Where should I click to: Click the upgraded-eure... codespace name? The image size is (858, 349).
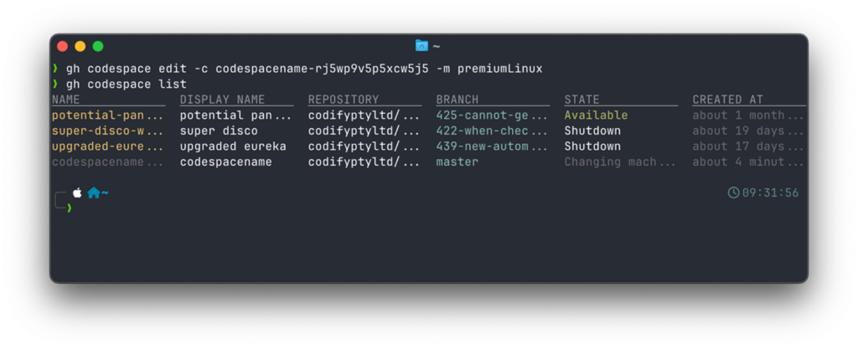108,146
